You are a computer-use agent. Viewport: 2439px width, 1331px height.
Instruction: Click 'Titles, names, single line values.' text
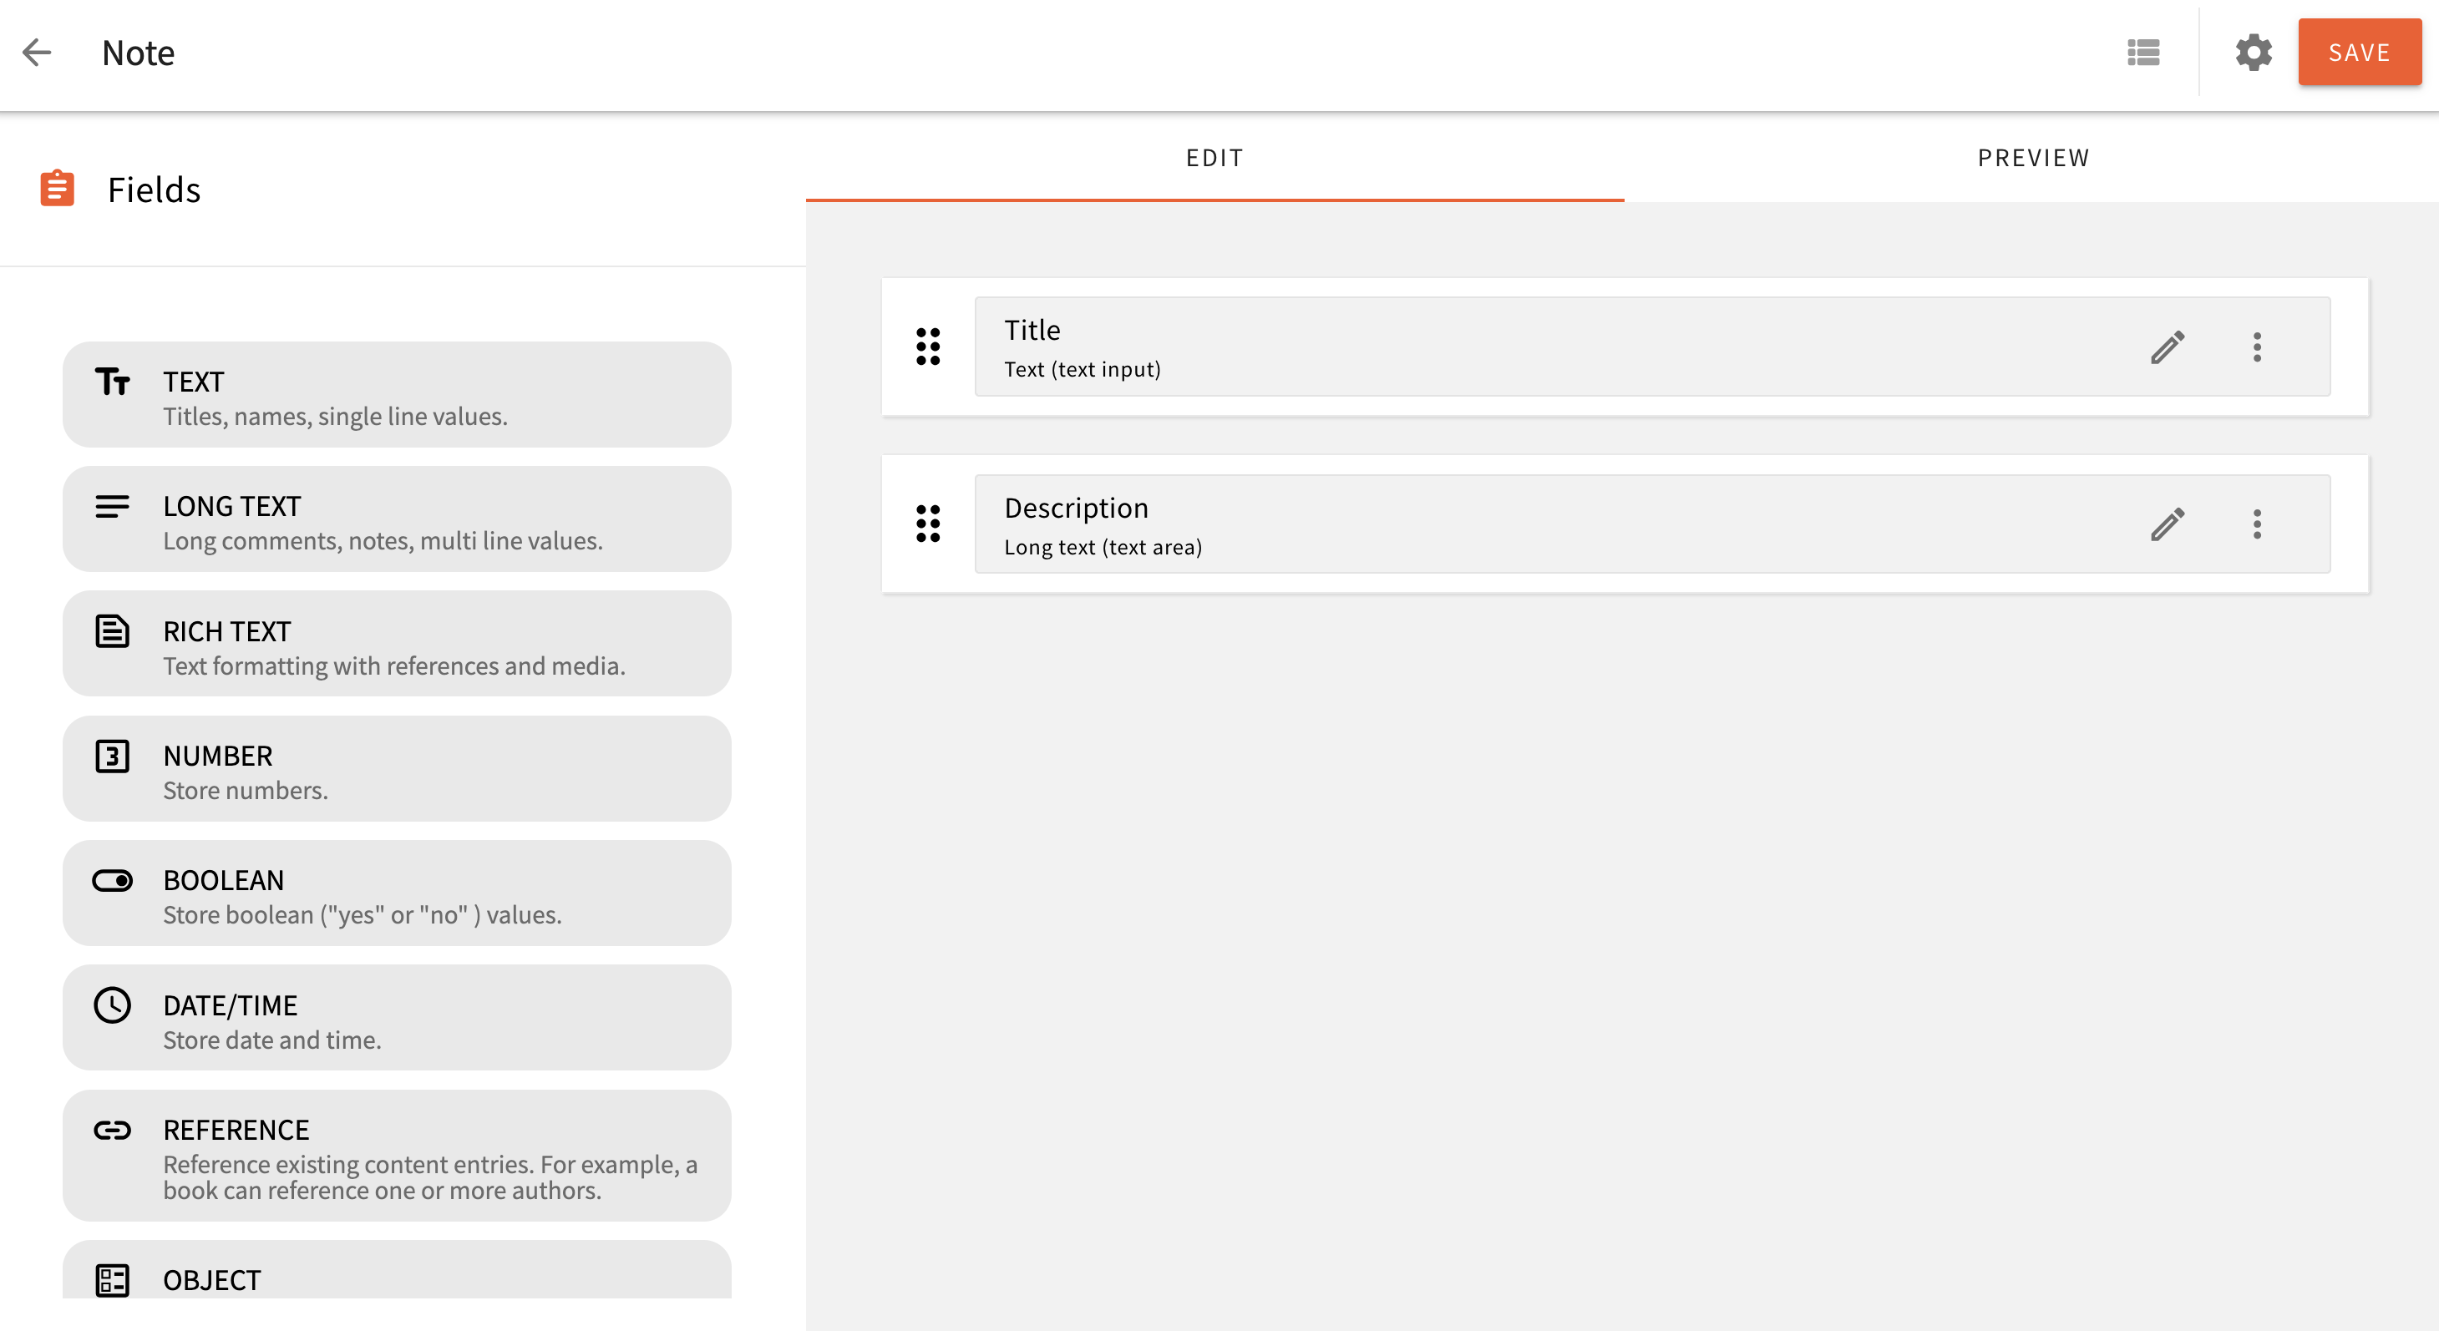click(x=335, y=417)
